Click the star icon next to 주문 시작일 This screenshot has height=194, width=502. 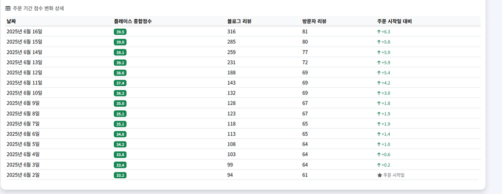pos(380,175)
